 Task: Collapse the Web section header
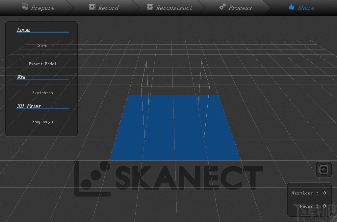click(x=21, y=77)
